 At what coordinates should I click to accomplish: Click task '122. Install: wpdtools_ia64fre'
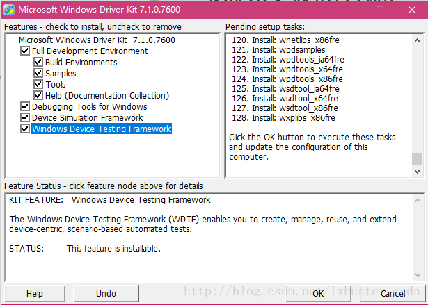(x=288, y=60)
